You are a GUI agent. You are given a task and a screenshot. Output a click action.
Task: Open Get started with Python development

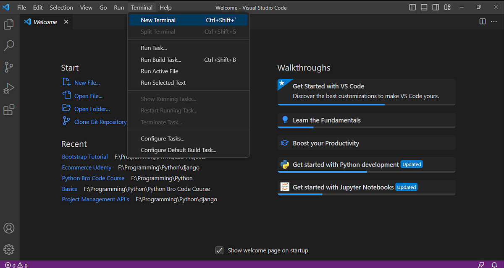366,165
